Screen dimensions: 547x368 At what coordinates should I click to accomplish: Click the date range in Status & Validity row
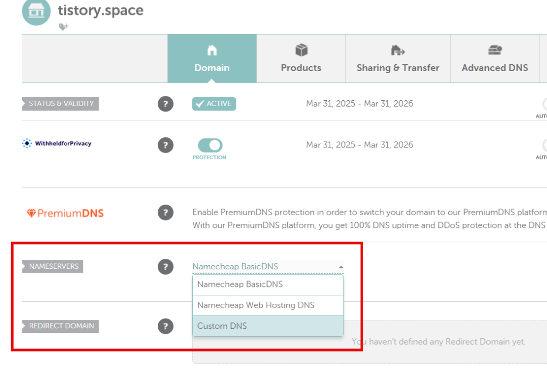point(360,104)
